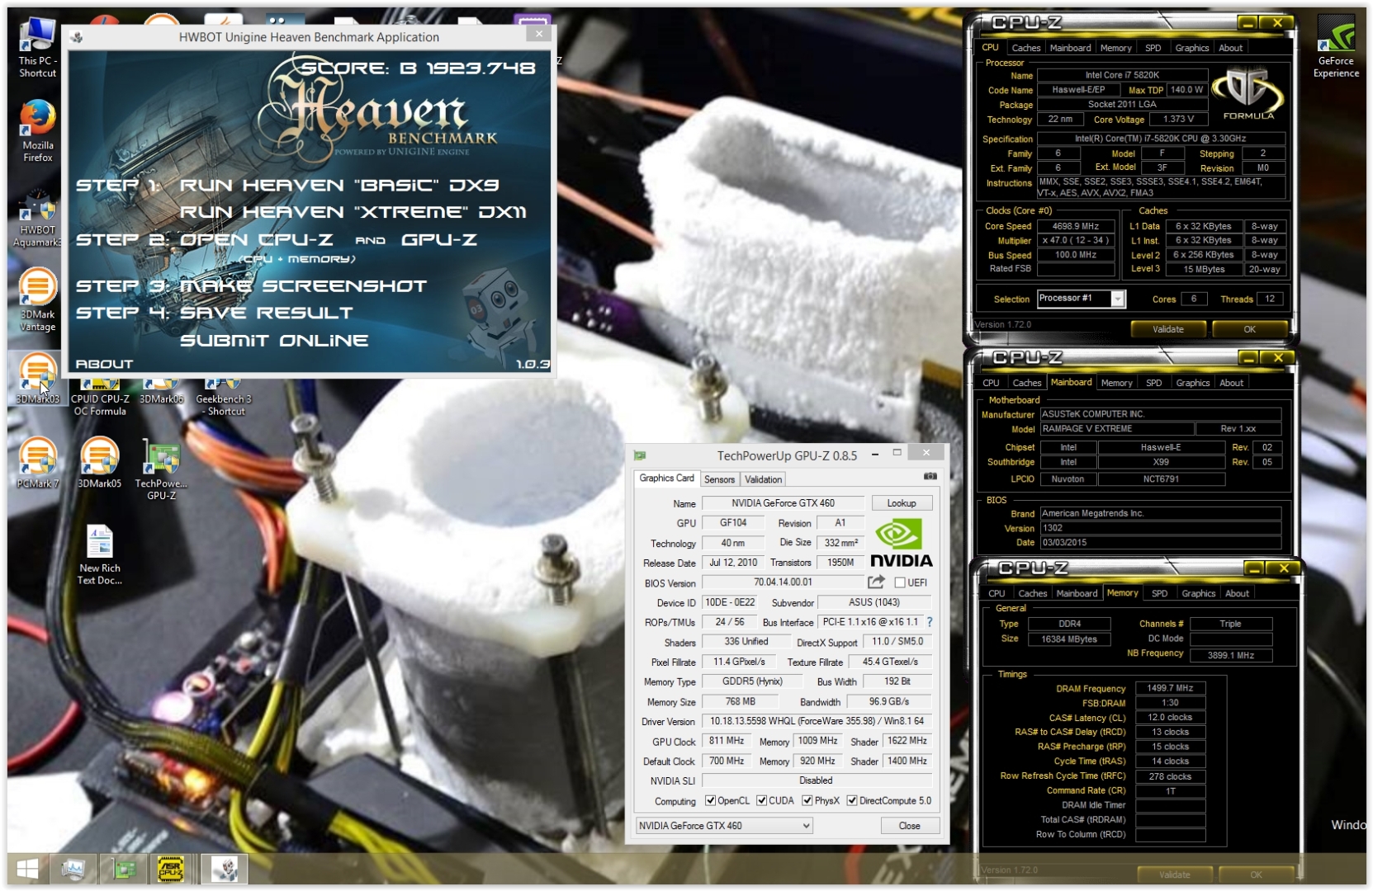Switch to CPU-Z in the taskbar
1373x891 pixels.
[171, 869]
